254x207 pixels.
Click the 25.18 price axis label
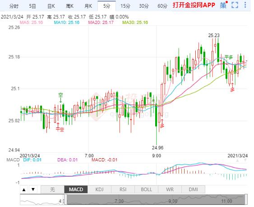click(14, 57)
